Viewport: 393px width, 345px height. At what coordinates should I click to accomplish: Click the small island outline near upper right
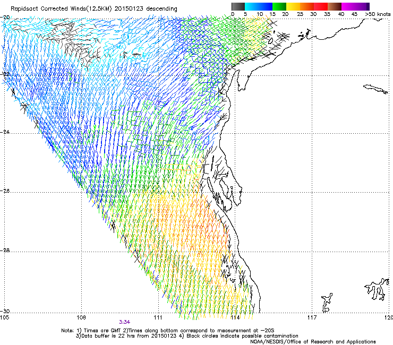click(x=375, y=89)
